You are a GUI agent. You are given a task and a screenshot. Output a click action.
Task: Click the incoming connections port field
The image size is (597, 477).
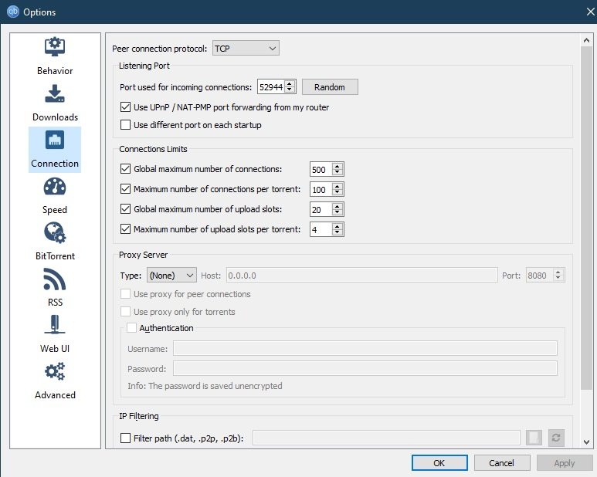[x=270, y=87]
